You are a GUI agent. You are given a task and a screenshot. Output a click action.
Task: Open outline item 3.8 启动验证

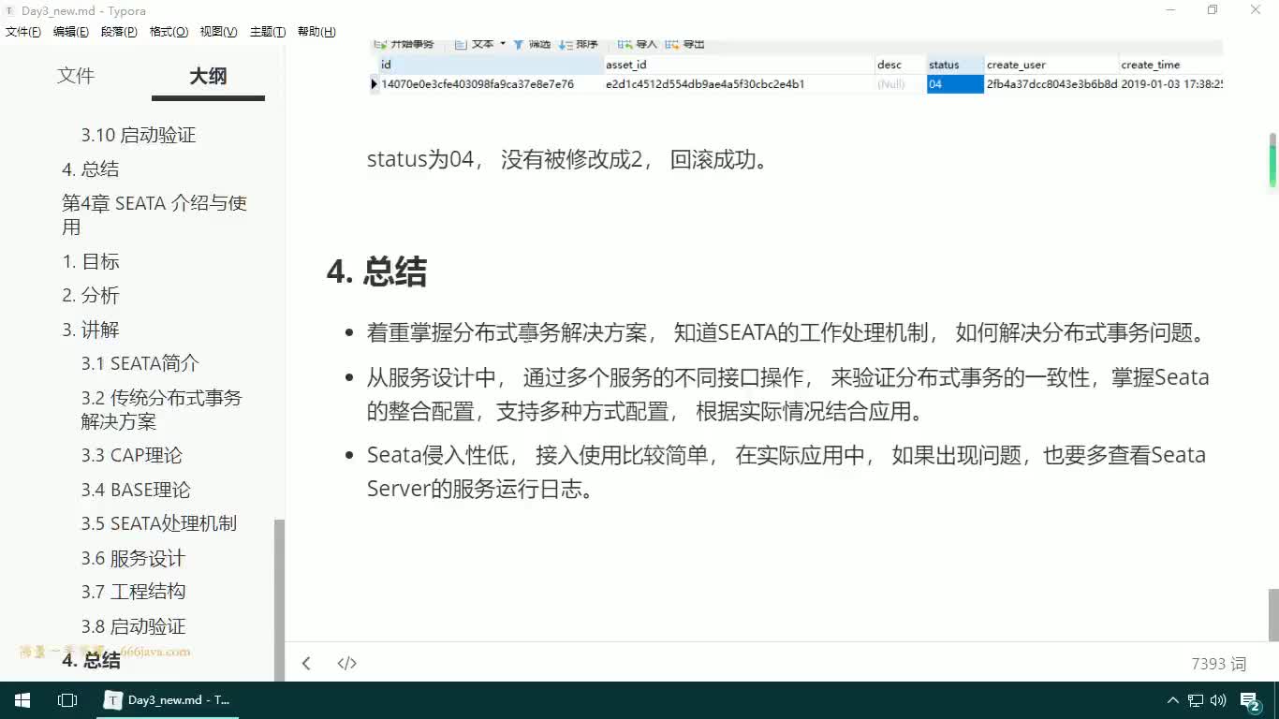133,626
